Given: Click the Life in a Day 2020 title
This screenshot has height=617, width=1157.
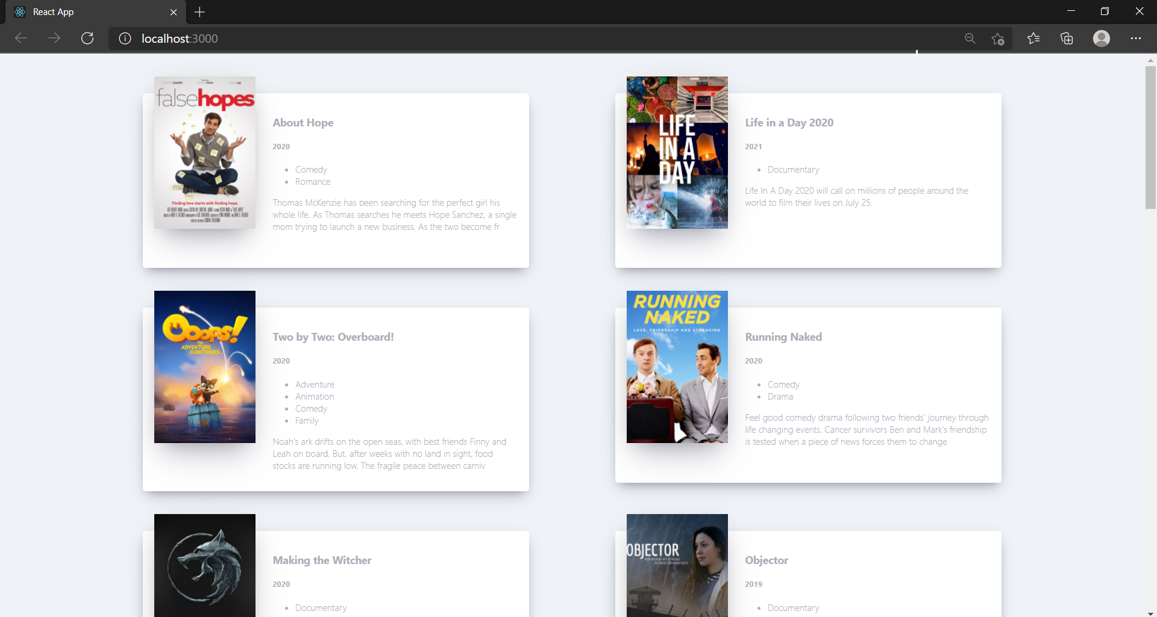Looking at the screenshot, I should coord(789,123).
